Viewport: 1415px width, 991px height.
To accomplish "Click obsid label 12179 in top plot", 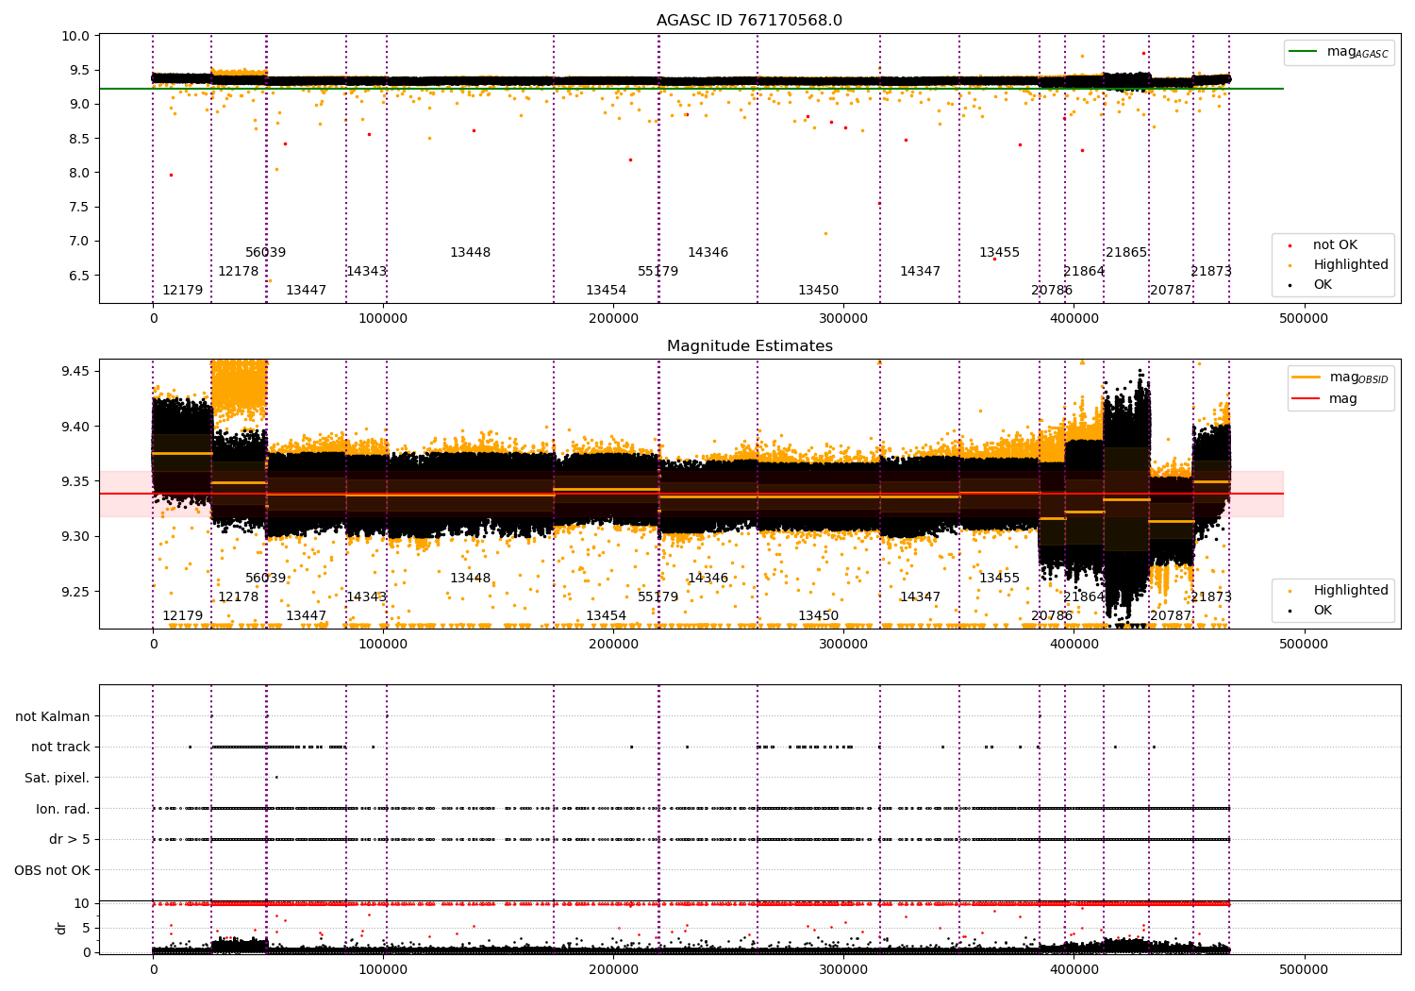I will point(182,291).
